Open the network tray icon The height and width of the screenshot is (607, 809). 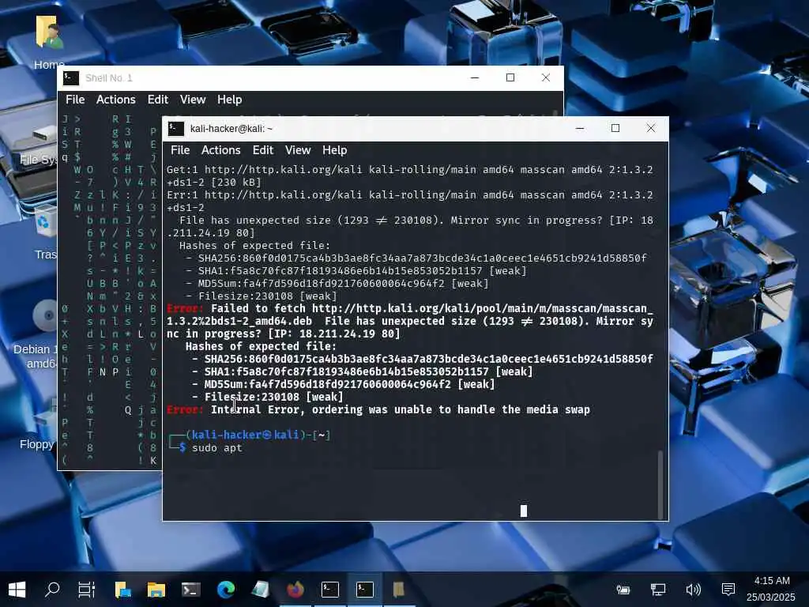tap(658, 590)
